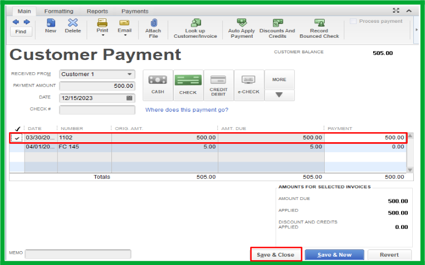The height and width of the screenshot is (265, 425).
Task: Click FC 145 number cell
Action: click(x=84, y=147)
